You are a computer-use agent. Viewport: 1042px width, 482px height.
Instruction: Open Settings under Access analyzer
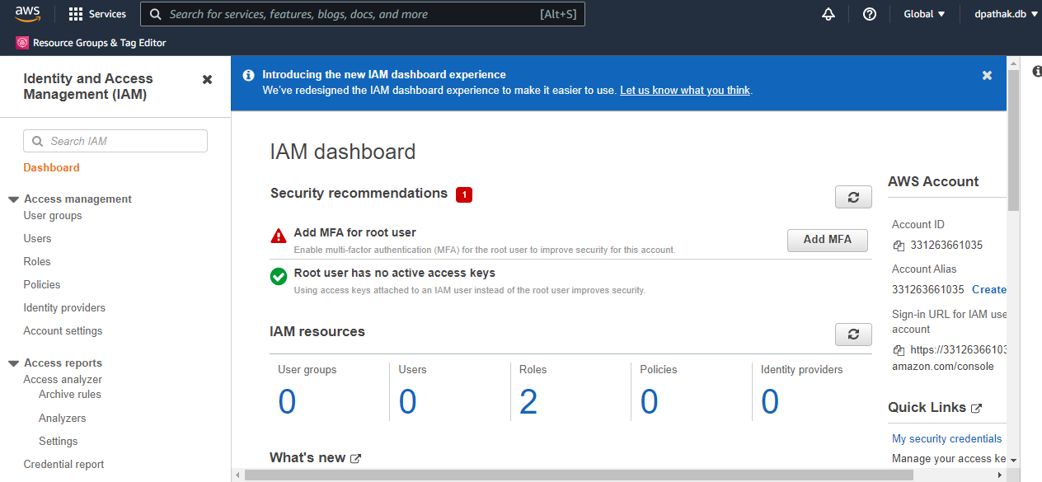58,441
